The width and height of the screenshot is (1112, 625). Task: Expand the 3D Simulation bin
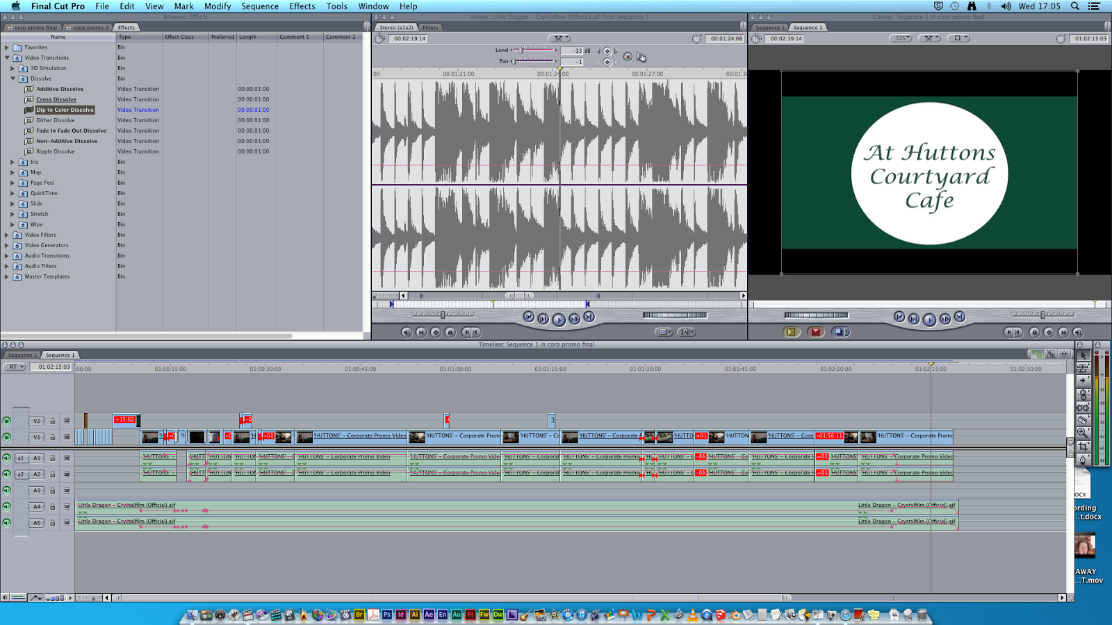(13, 68)
